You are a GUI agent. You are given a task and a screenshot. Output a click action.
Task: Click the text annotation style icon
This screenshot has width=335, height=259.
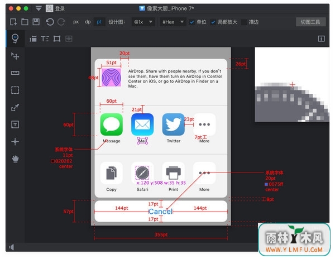coord(45,39)
